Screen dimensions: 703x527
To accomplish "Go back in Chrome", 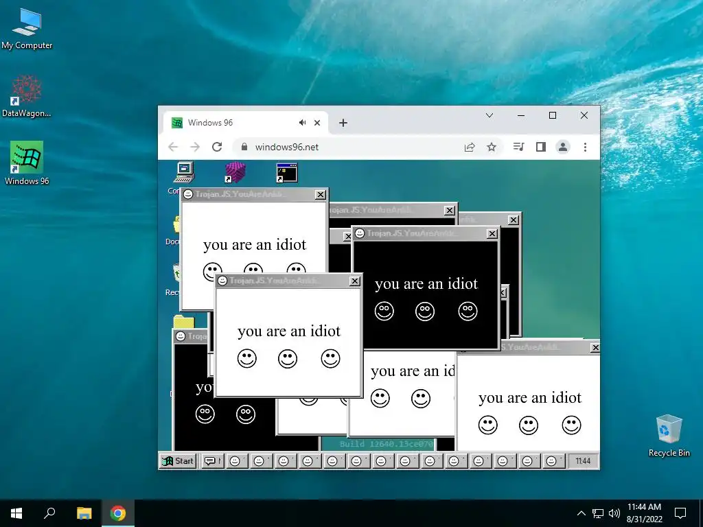I will pyautogui.click(x=173, y=147).
